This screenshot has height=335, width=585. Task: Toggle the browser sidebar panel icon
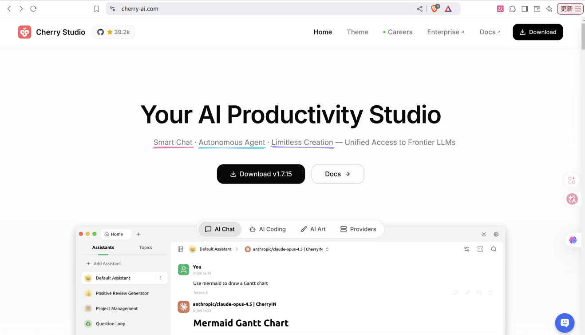point(525,8)
